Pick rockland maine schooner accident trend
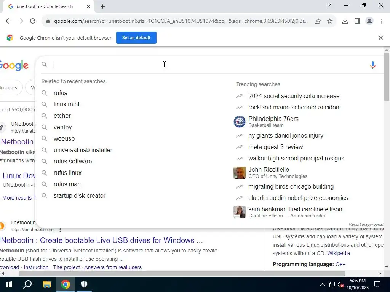The height and width of the screenshot is (292, 390). pos(295,107)
